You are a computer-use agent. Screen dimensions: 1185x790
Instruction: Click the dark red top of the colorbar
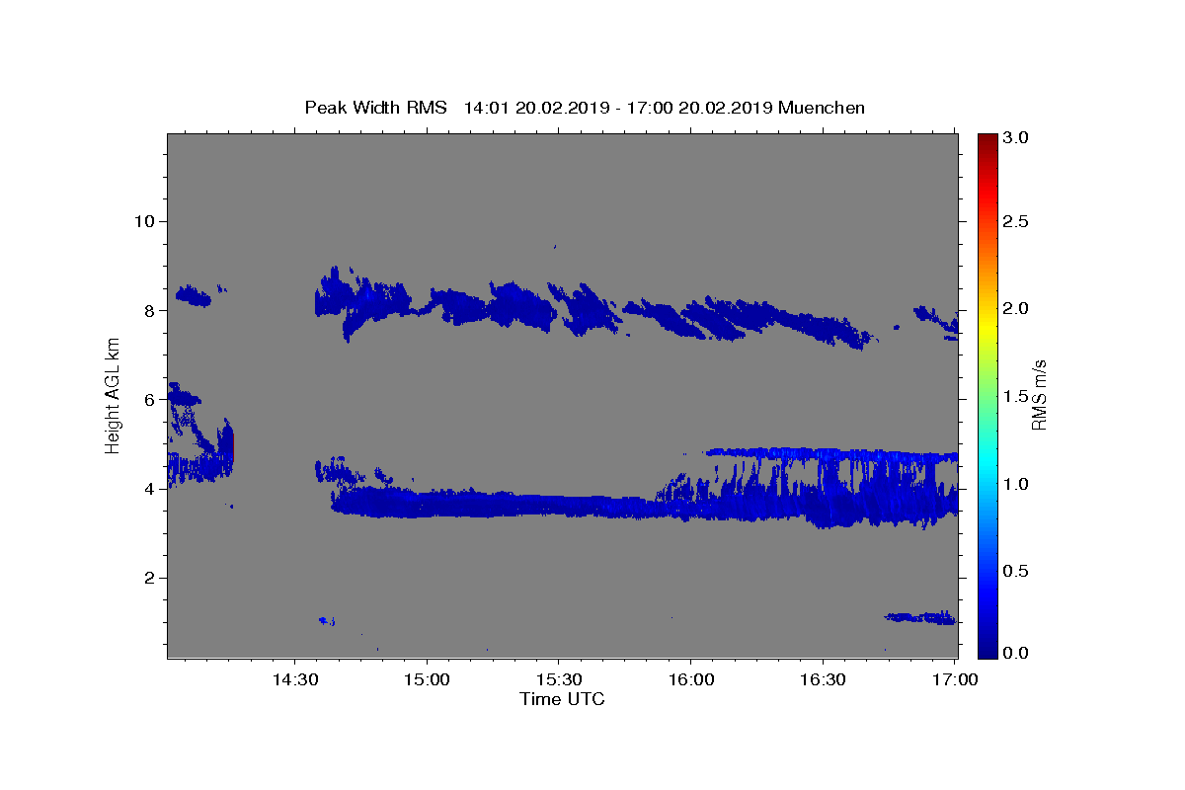pos(987,140)
